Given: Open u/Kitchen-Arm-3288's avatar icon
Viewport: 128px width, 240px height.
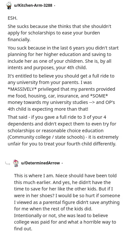Looking at the screenshot, I should (9, 5).
